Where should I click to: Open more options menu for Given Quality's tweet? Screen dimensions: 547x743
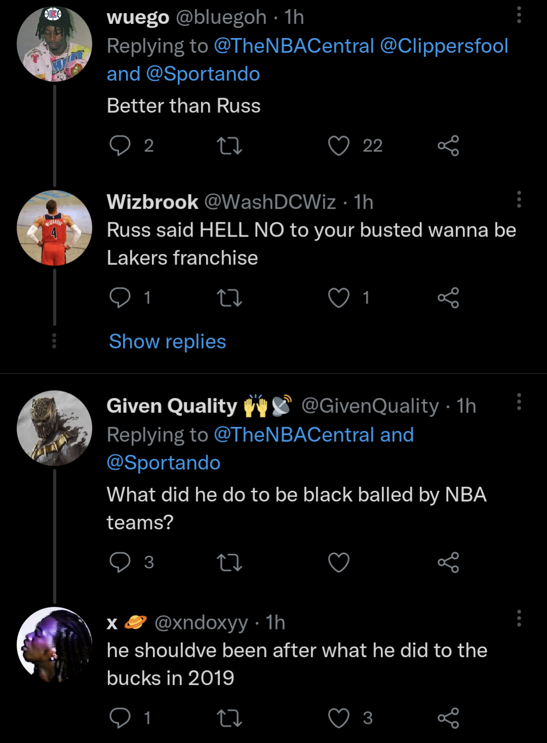pyautogui.click(x=518, y=401)
